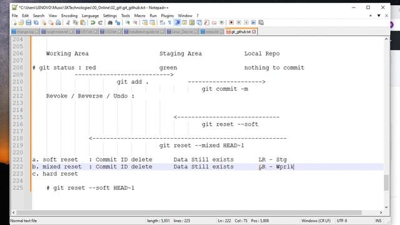Viewport: 400px width, 225px height.
Task: Open the Replace toolbar icon
Action: coord(117,22)
